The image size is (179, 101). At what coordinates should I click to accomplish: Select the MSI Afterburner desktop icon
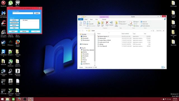tap(11, 63)
